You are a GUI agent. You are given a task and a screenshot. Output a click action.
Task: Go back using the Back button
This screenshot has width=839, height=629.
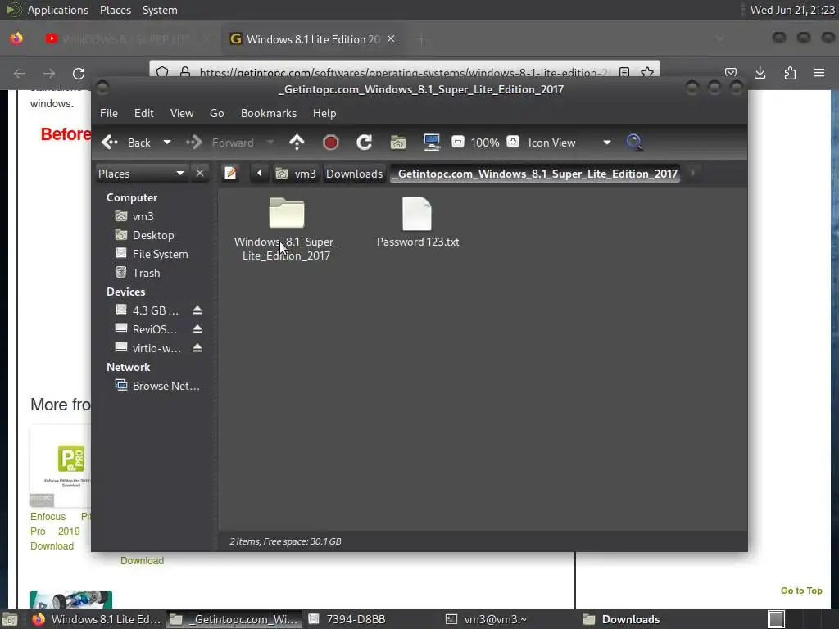point(126,143)
